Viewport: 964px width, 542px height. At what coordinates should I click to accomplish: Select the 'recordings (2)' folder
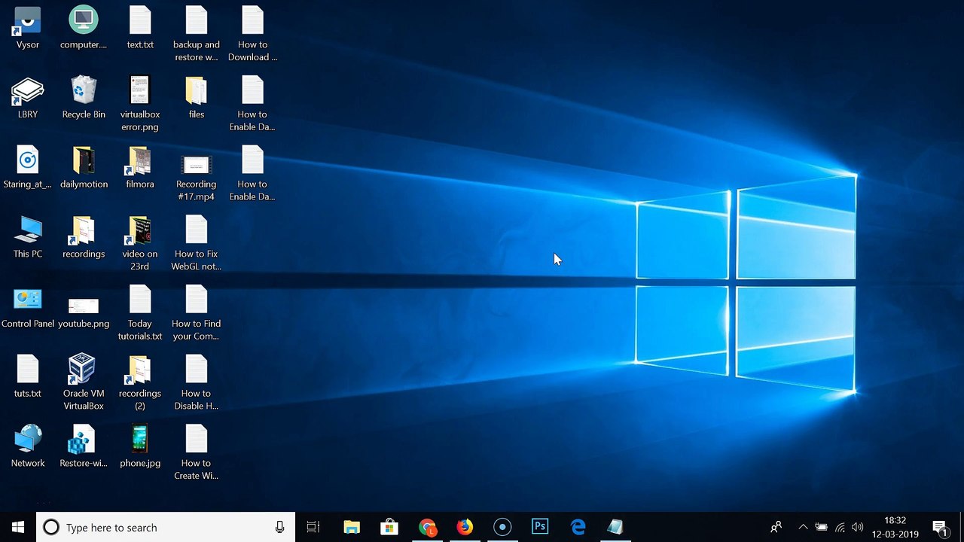140,382
